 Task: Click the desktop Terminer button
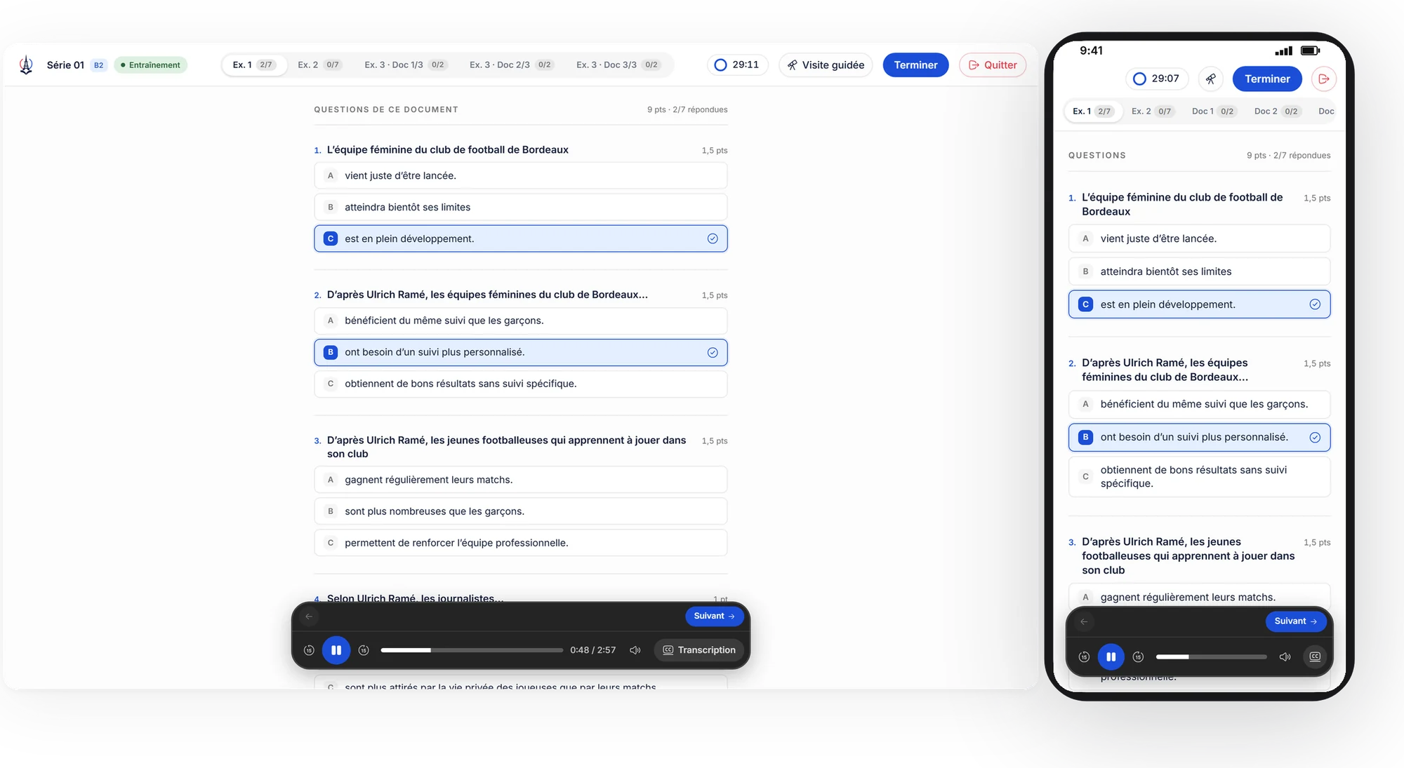click(x=915, y=65)
